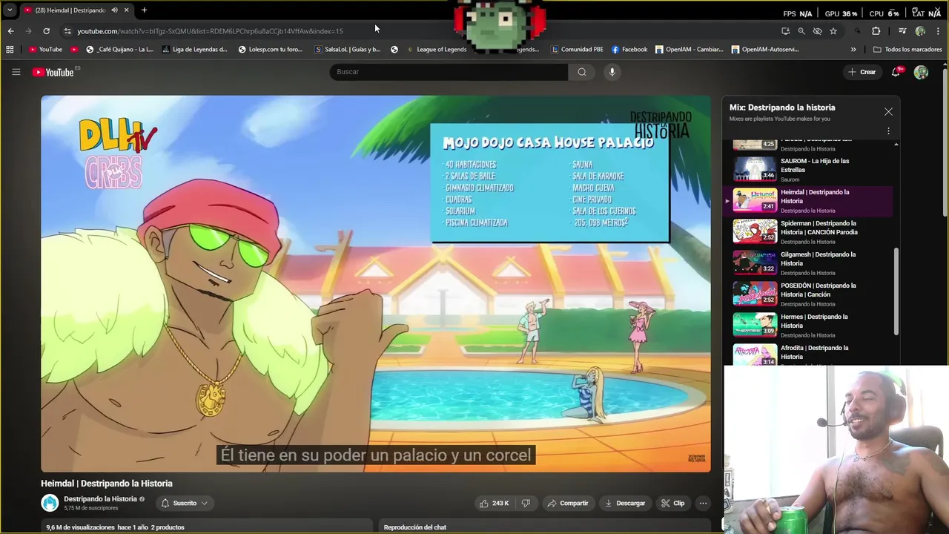Click the 9,6 M de visualizaciones description text

[x=80, y=527]
